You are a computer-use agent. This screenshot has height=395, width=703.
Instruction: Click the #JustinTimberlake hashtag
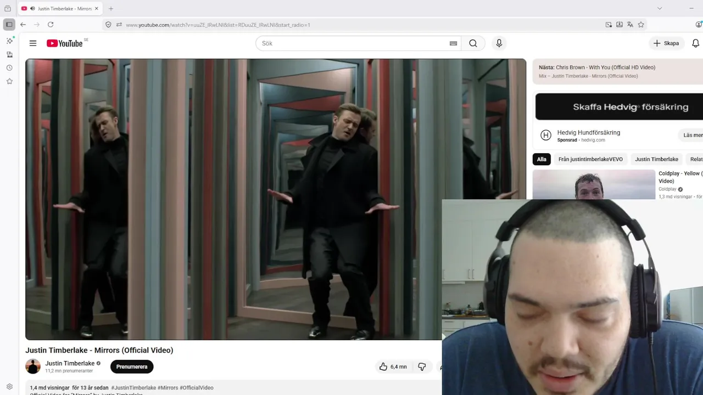(x=133, y=388)
